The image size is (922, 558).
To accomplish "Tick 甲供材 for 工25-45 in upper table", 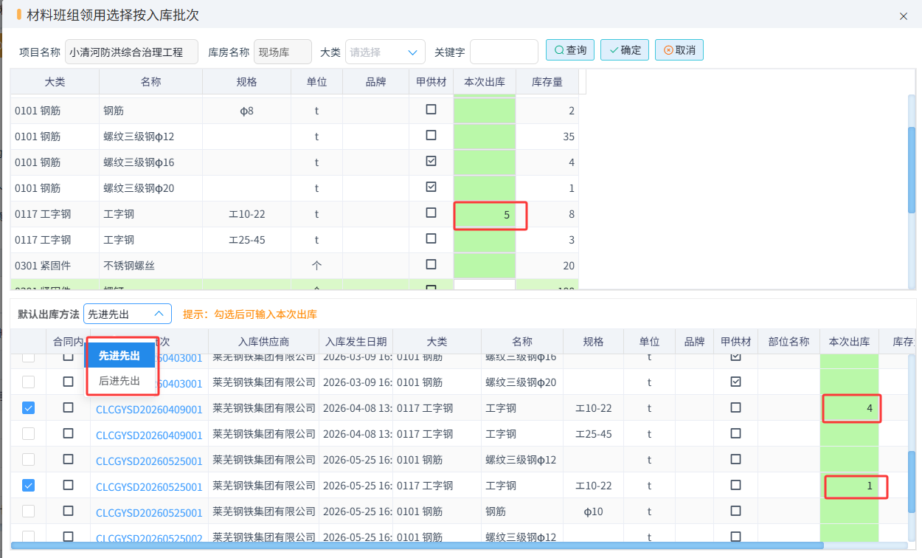I will pyautogui.click(x=431, y=238).
